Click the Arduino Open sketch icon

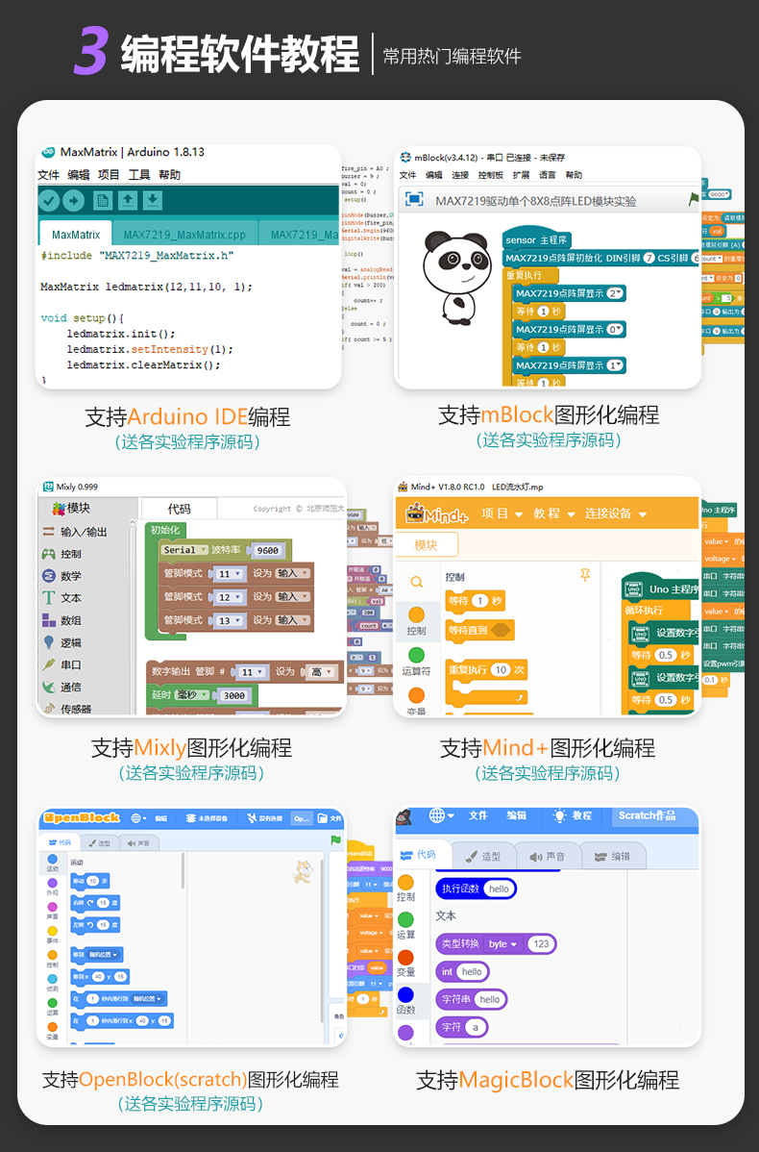(x=128, y=200)
